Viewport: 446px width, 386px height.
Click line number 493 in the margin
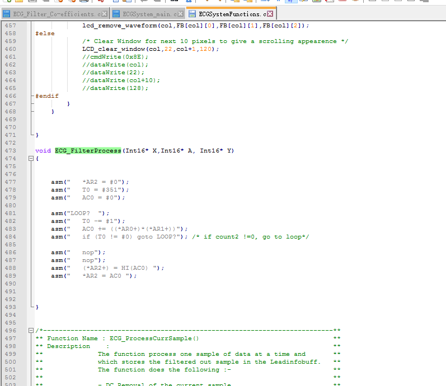tap(10, 307)
